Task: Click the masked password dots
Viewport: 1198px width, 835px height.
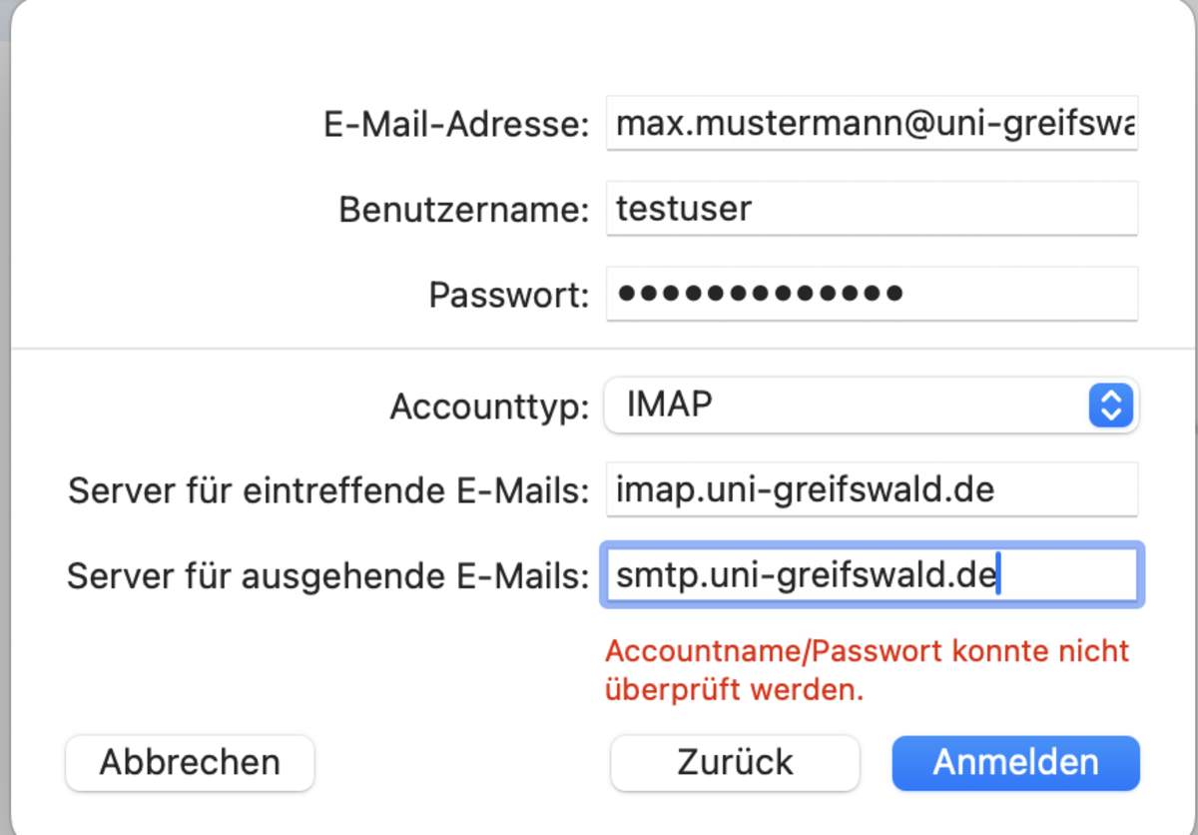Action: click(x=760, y=294)
